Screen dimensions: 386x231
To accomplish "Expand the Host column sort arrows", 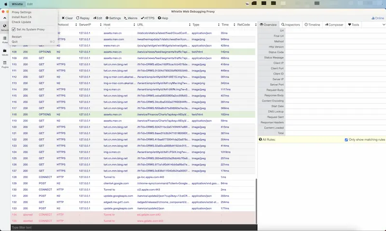I will 134,25.
